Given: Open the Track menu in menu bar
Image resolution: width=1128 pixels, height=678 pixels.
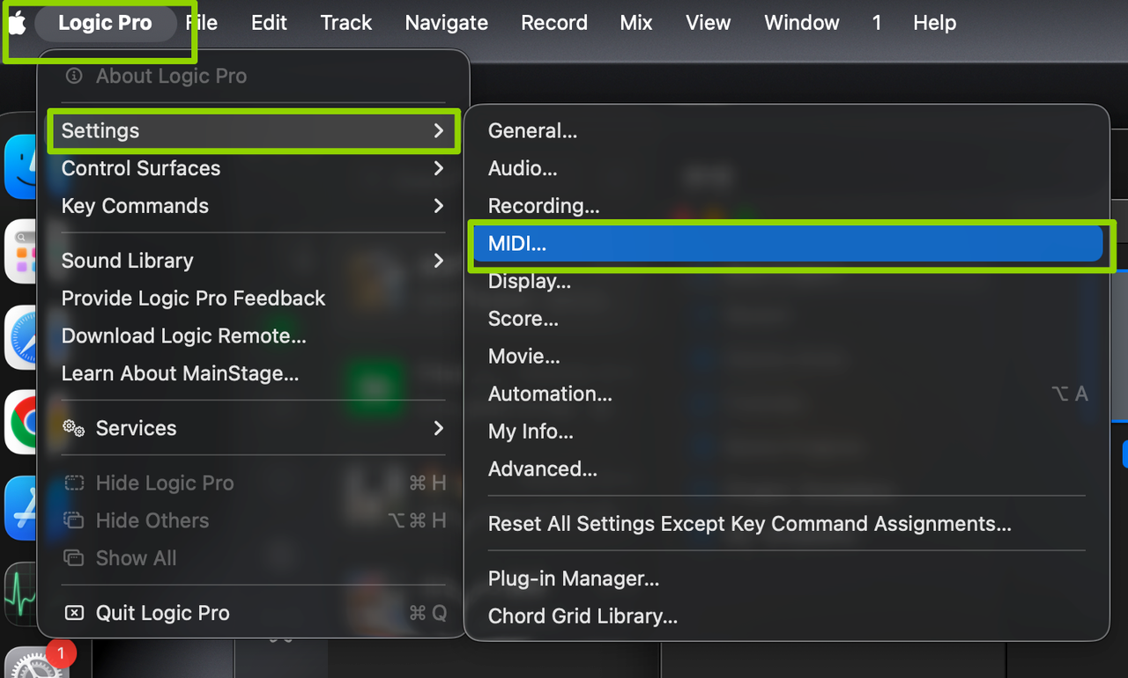Looking at the screenshot, I should (x=345, y=23).
